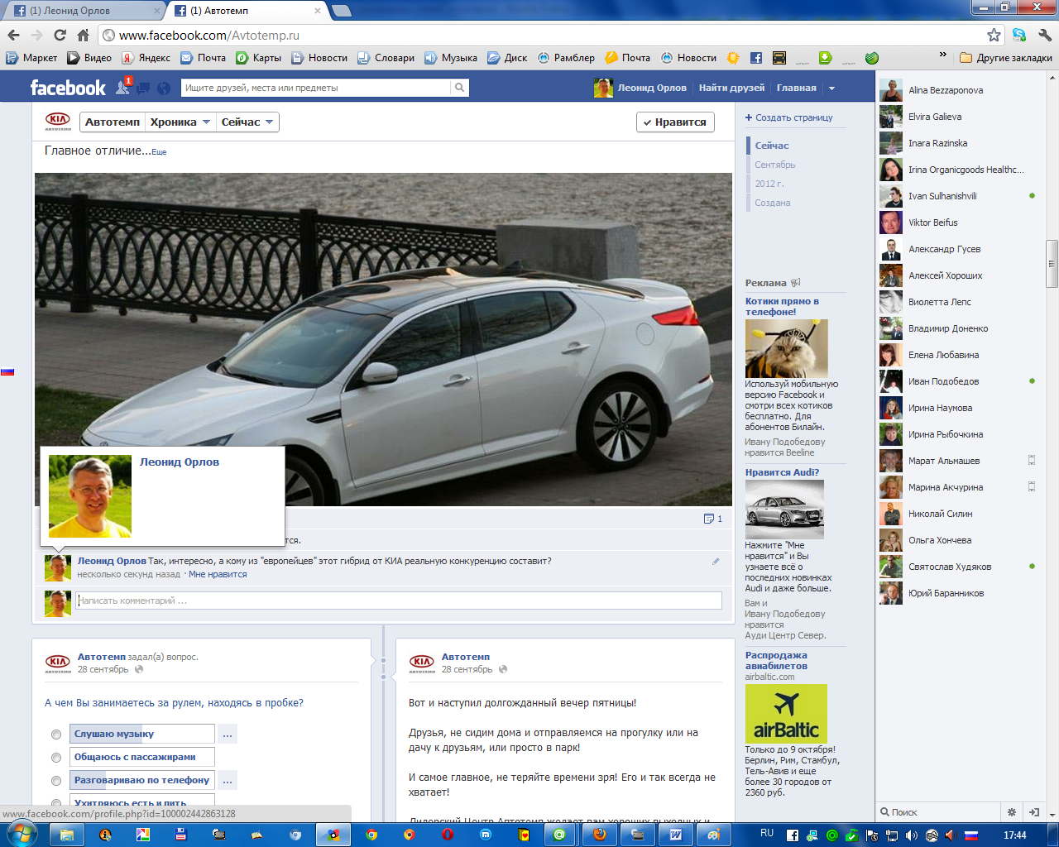
Task: Click RU language indicator in taskbar
Action: tap(767, 834)
